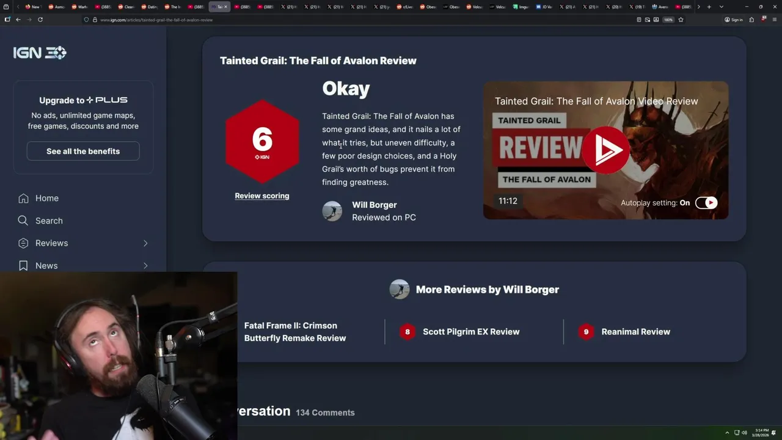Toggle reader view icon in the address bar
The width and height of the screenshot is (782, 440).
639,20
